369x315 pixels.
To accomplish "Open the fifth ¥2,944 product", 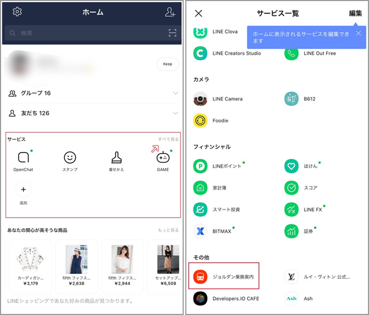I will tap(122, 266).
